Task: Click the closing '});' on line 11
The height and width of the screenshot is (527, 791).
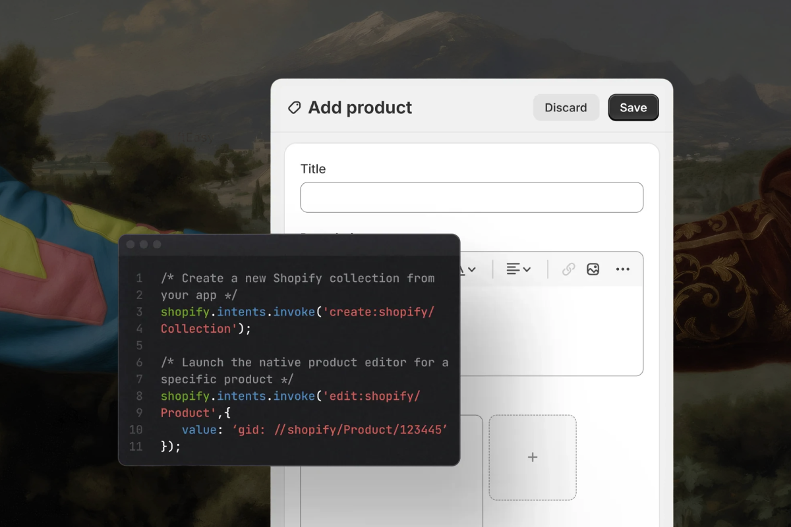Action: pos(171,446)
